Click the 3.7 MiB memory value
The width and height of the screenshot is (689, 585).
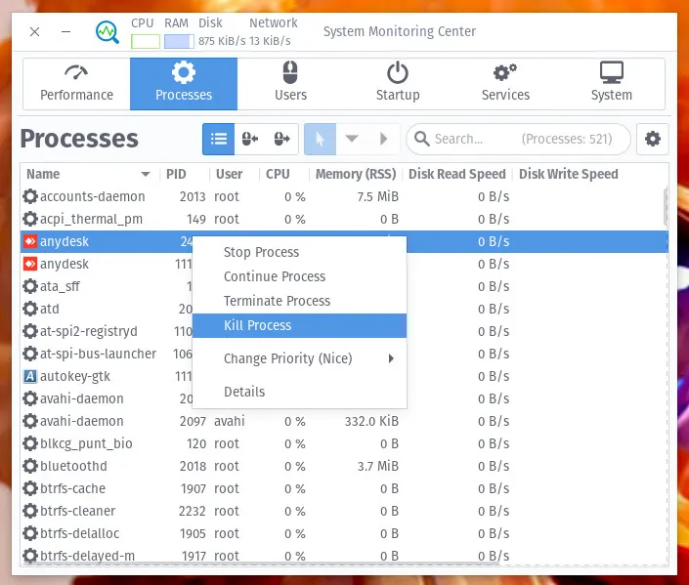(x=377, y=466)
